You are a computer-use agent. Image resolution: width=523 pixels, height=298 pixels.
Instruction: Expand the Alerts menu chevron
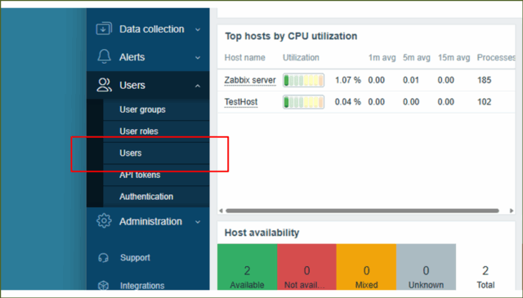[x=198, y=57]
